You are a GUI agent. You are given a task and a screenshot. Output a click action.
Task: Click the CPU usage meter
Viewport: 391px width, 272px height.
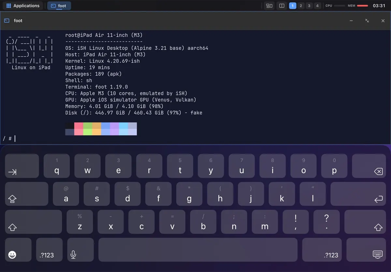(x=335, y=6)
